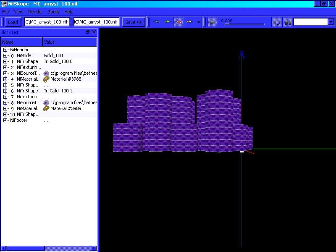Image resolution: width=336 pixels, height=252 pixels.
Task: Expand the 6 NiTriShape row
Action: (x=5, y=91)
